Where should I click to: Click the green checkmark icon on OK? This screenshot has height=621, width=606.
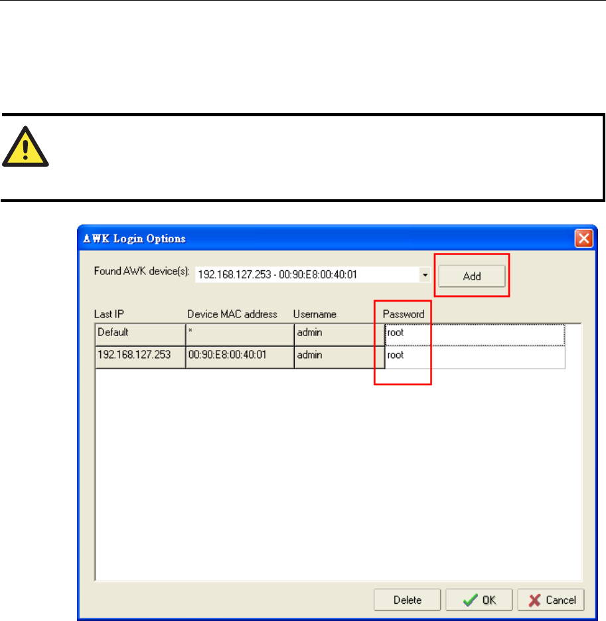tap(470, 600)
